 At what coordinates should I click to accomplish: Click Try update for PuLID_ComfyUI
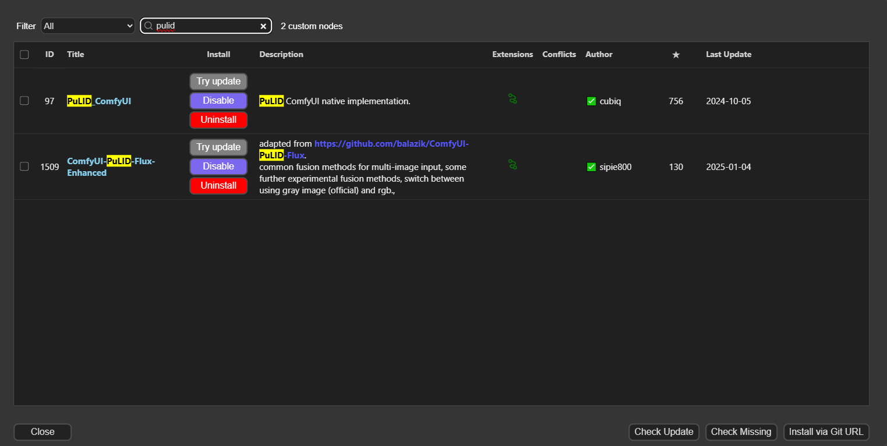[218, 82]
